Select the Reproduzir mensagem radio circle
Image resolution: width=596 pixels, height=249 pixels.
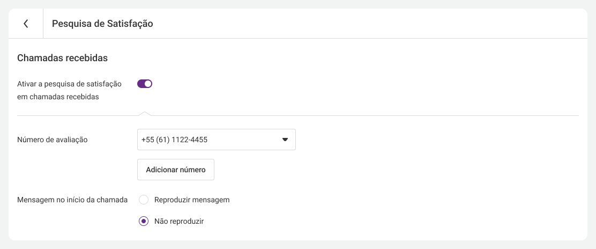[x=144, y=200]
